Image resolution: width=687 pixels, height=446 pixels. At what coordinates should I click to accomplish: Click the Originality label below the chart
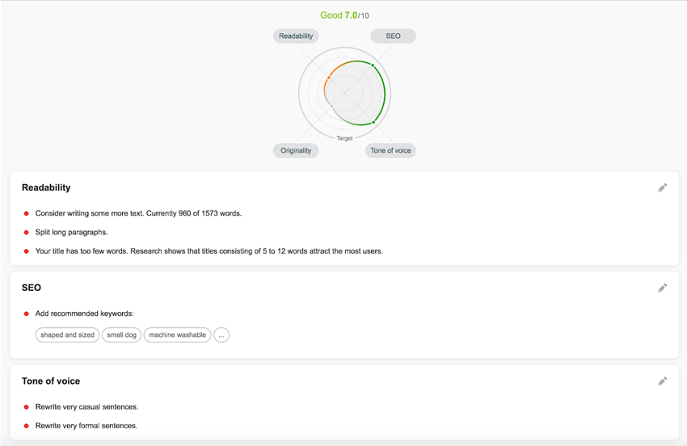[x=296, y=150]
